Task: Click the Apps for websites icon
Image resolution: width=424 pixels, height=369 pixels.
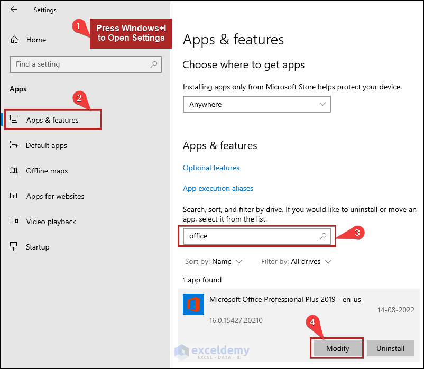Action: (x=14, y=196)
